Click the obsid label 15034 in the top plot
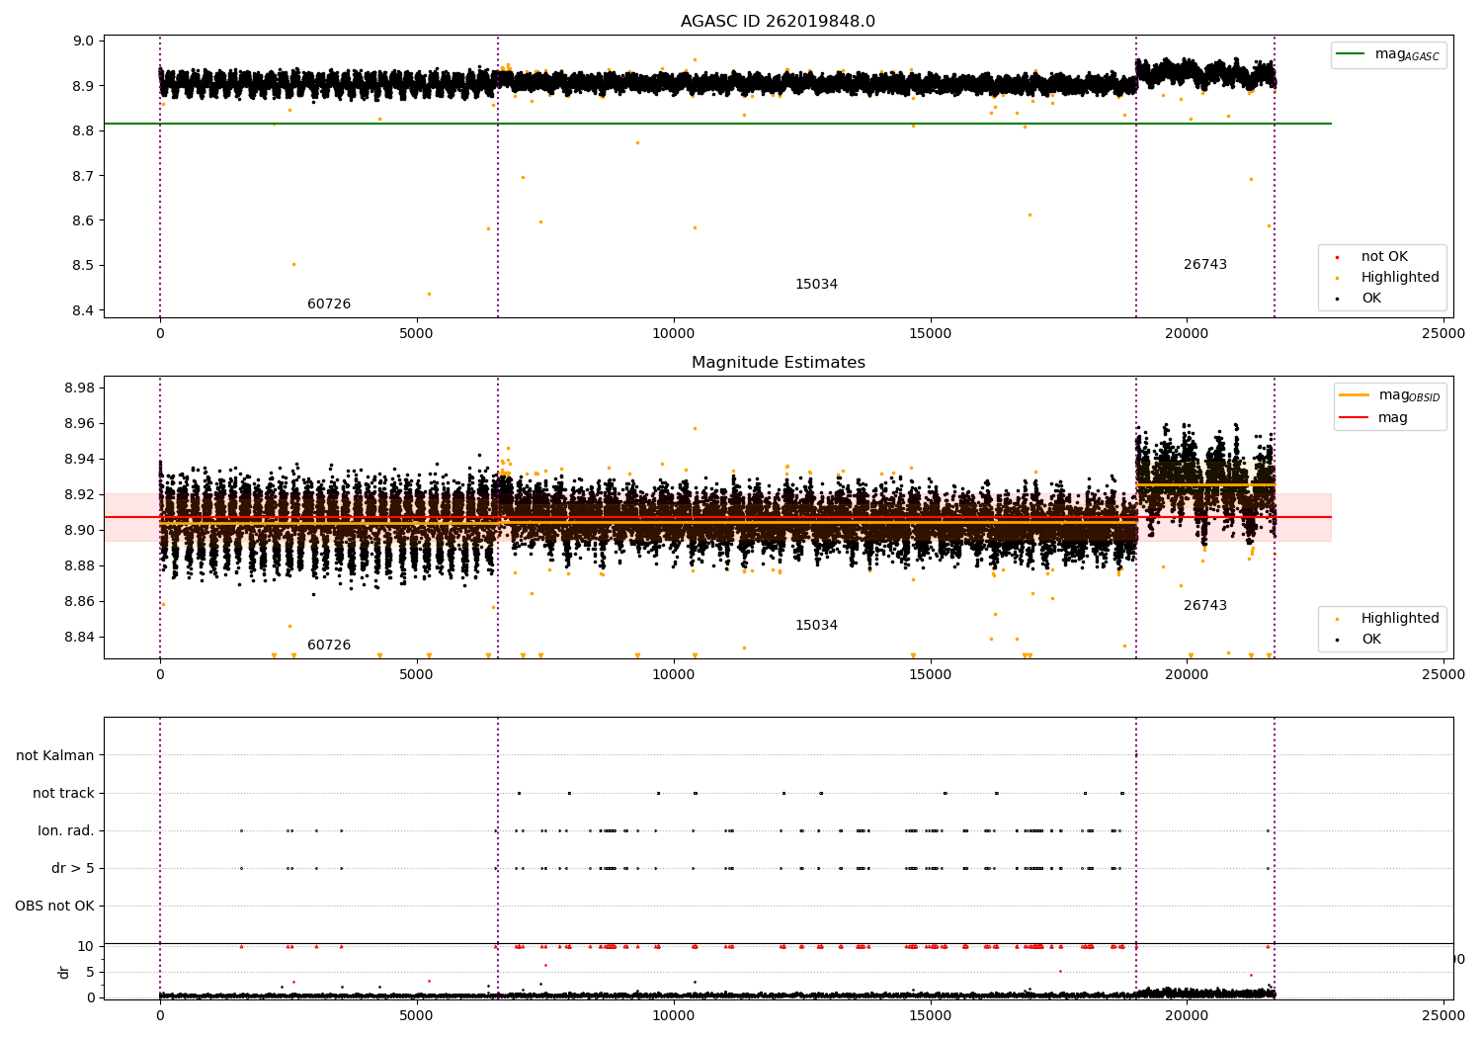The height and width of the screenshot is (1038, 1482). click(x=816, y=285)
